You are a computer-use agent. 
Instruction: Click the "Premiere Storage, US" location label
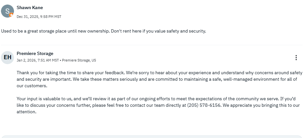tap(79, 60)
